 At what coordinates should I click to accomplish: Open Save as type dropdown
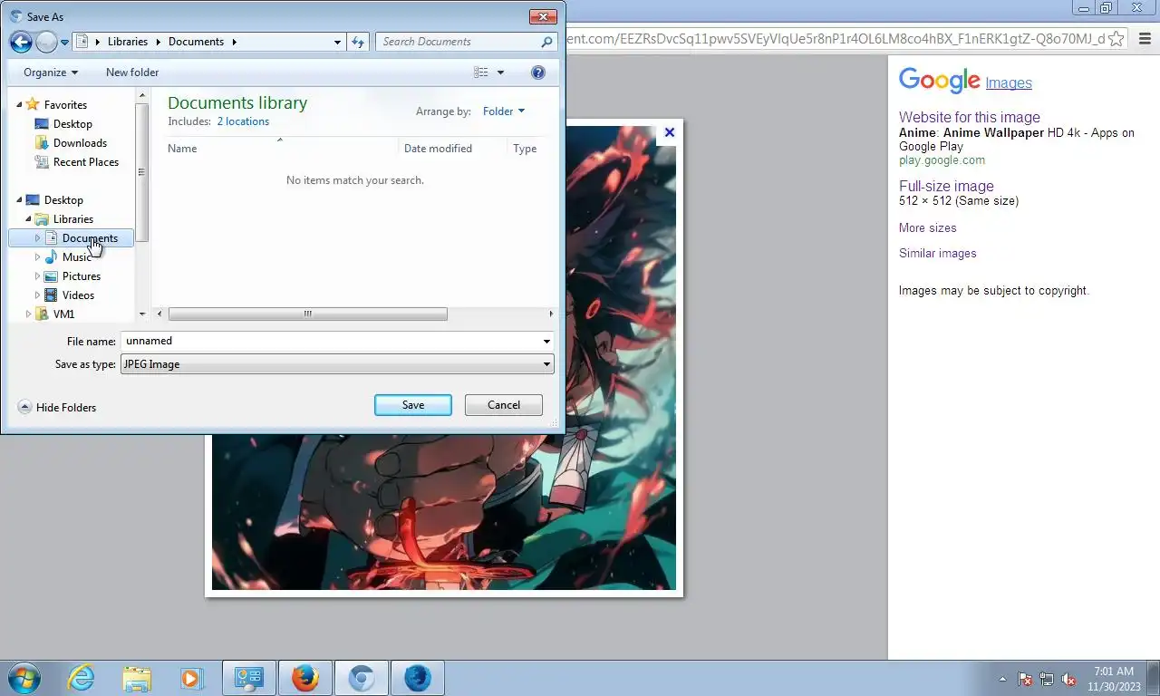point(336,364)
